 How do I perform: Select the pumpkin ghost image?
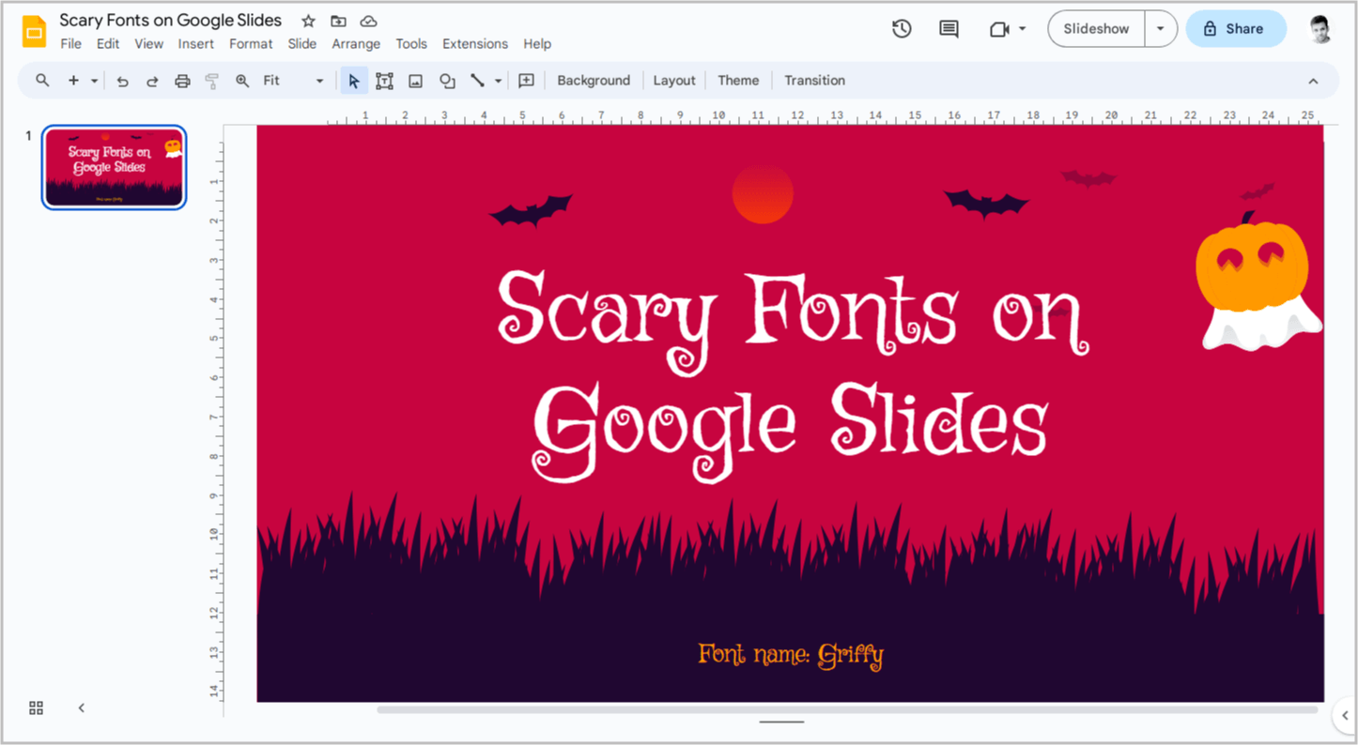point(1258,282)
